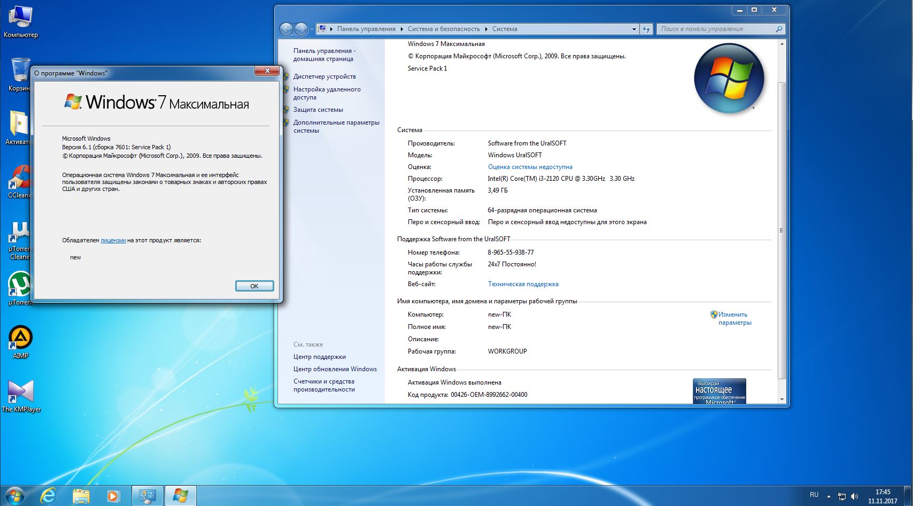Select the Система breadcrumb
The height and width of the screenshot is (506, 913).
click(x=505, y=29)
